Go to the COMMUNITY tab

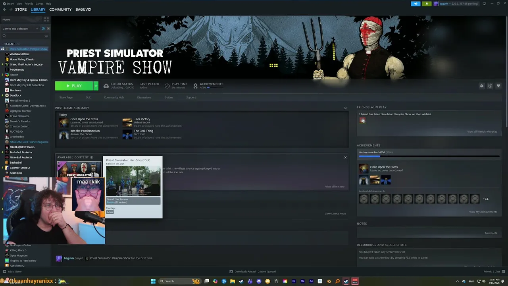(x=60, y=10)
